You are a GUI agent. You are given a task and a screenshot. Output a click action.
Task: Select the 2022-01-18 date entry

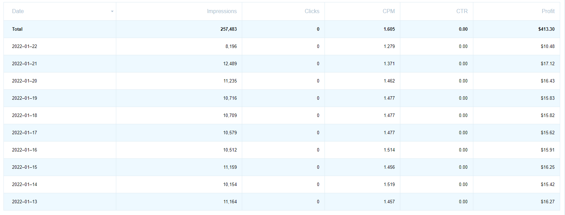click(25, 116)
